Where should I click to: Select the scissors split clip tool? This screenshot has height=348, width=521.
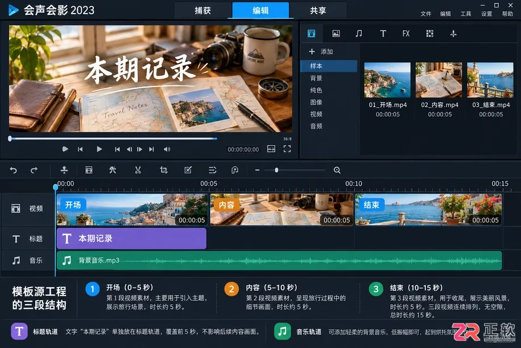(138, 170)
